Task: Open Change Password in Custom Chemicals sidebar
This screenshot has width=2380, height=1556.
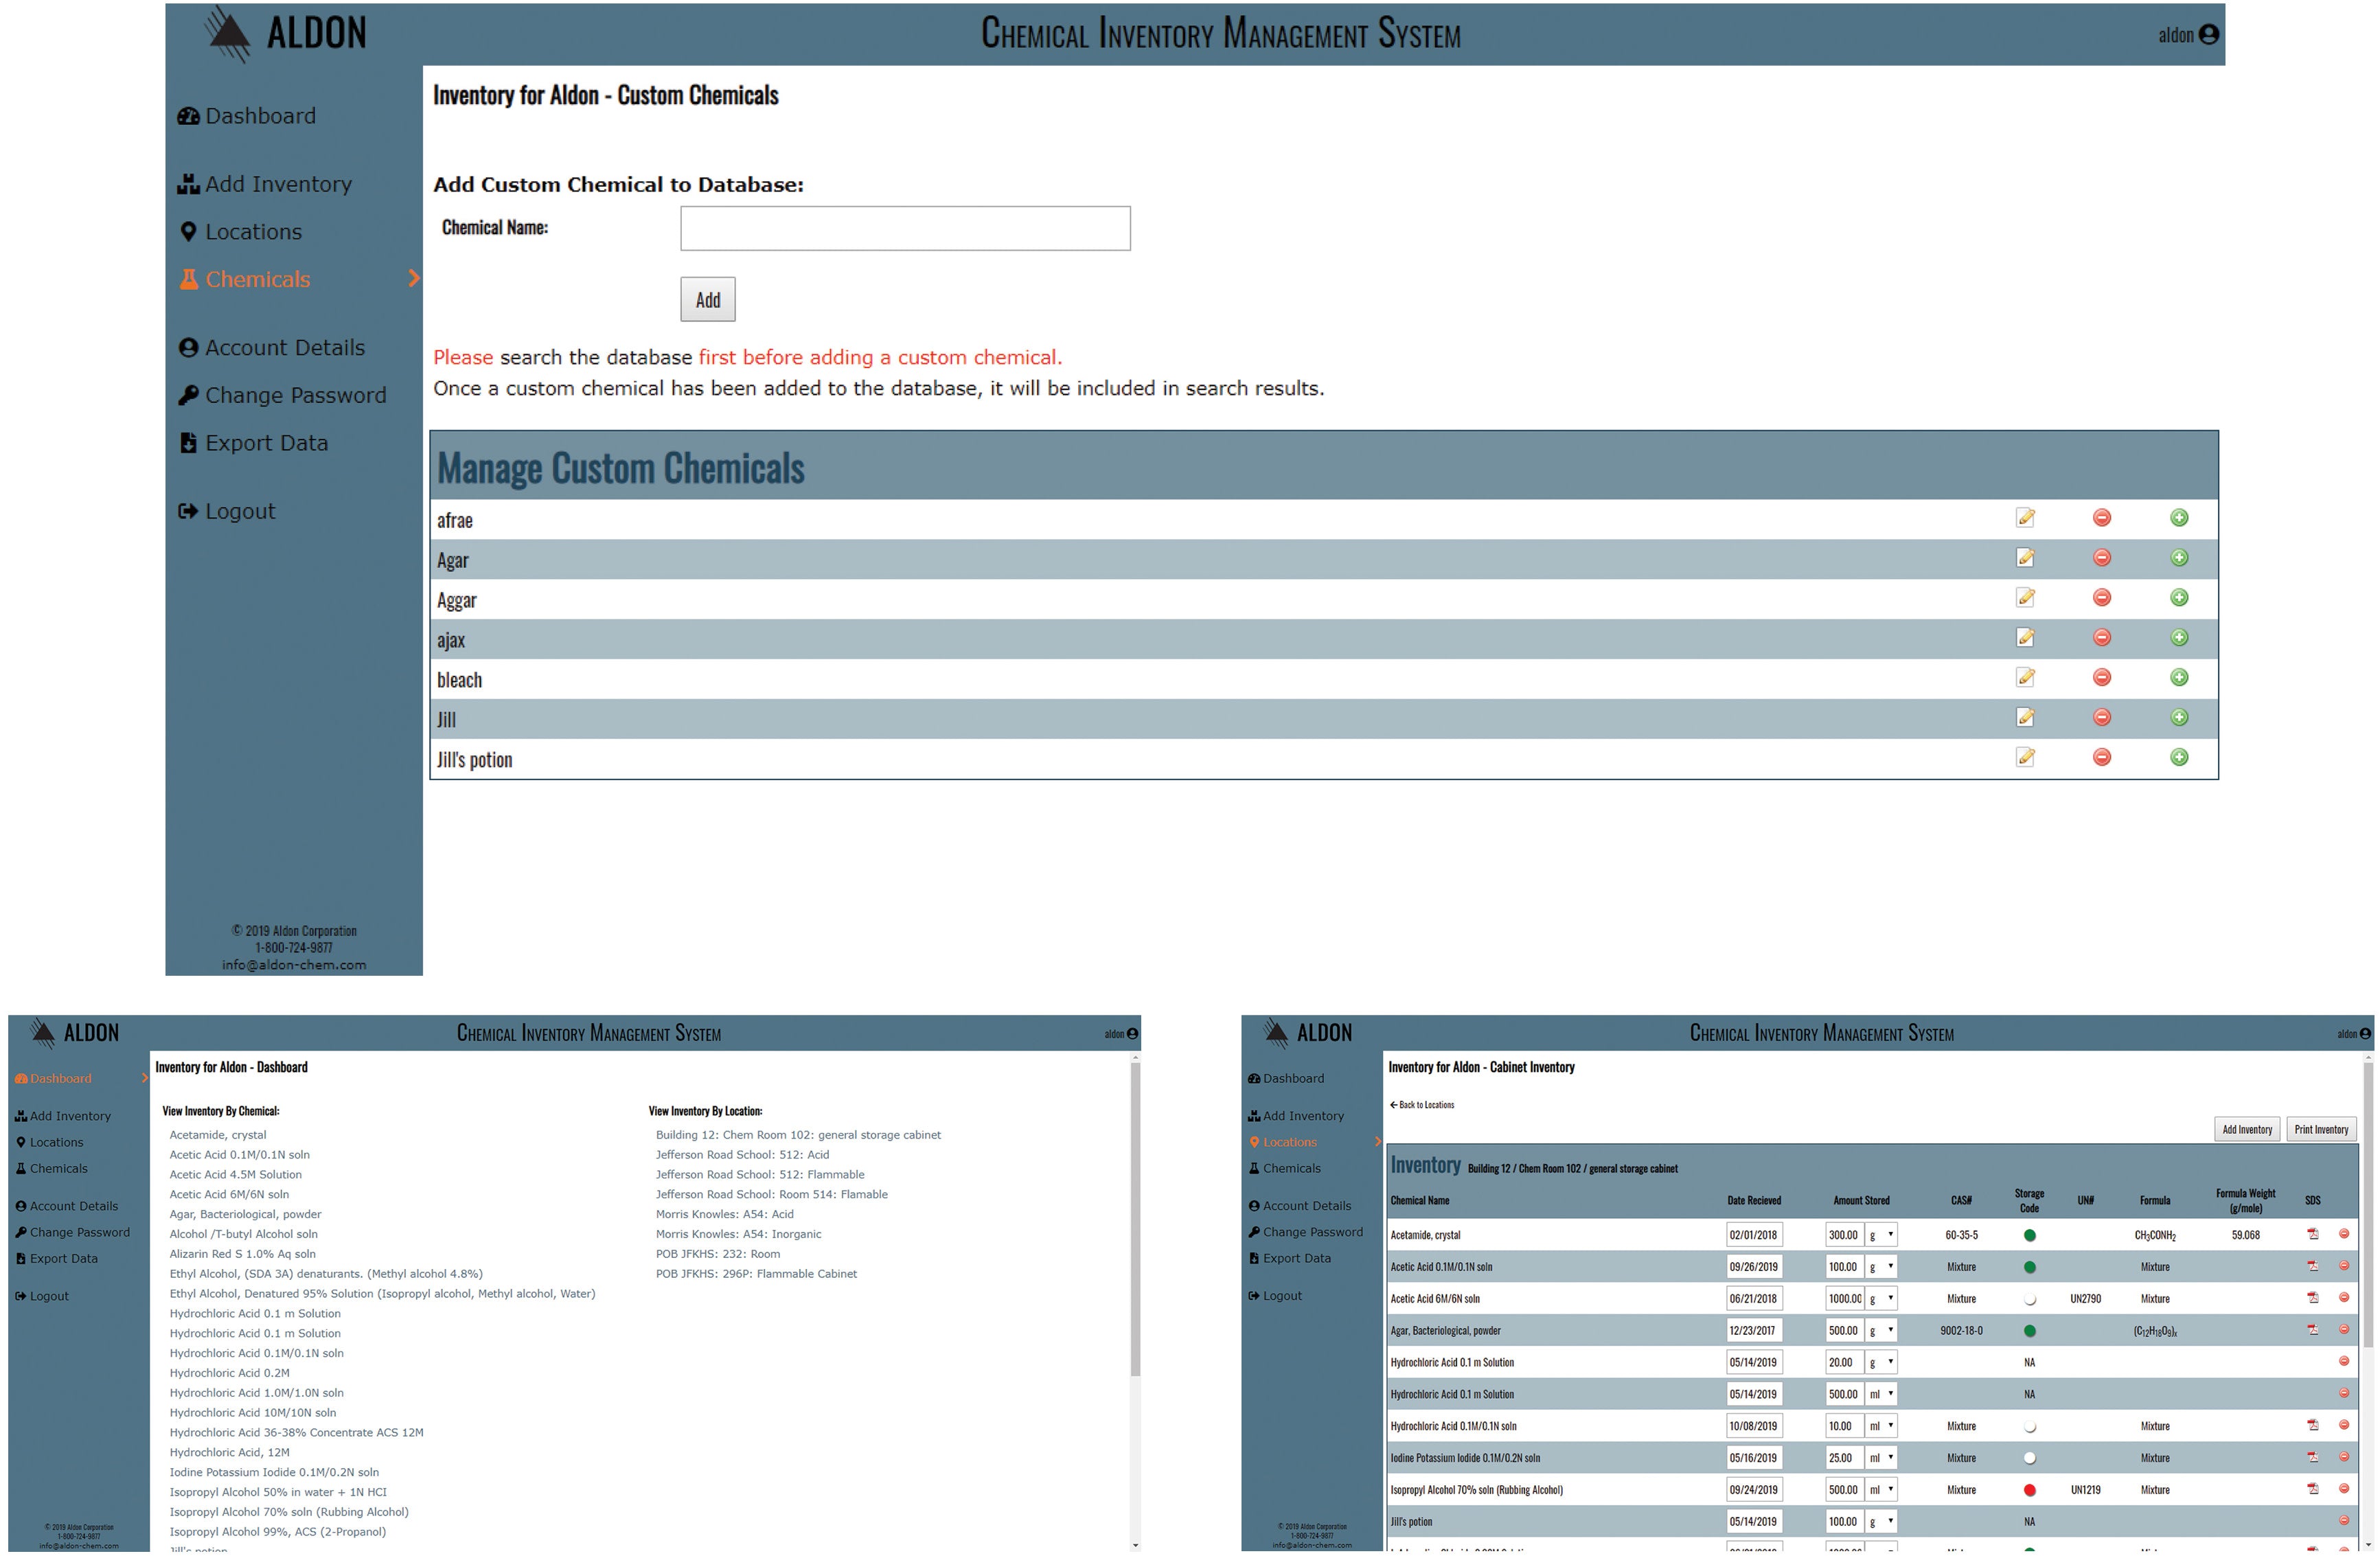Action: [x=282, y=396]
